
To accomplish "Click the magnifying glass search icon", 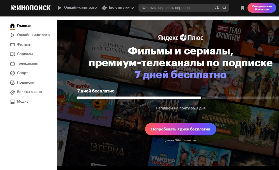I will [224, 8].
